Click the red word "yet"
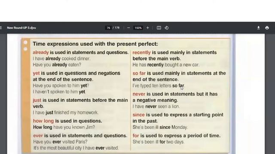 36,73
